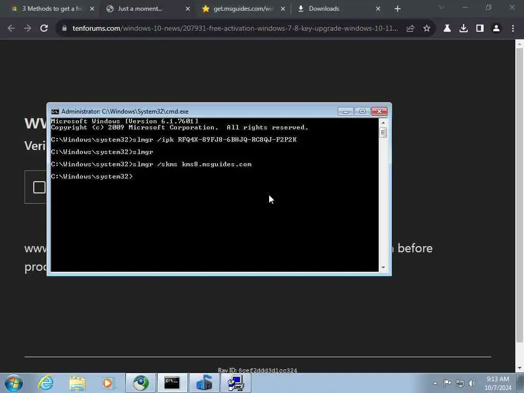Click the 'slmgr /ipk' command line
Image resolution: width=524 pixels, height=393 pixels.
click(174, 140)
